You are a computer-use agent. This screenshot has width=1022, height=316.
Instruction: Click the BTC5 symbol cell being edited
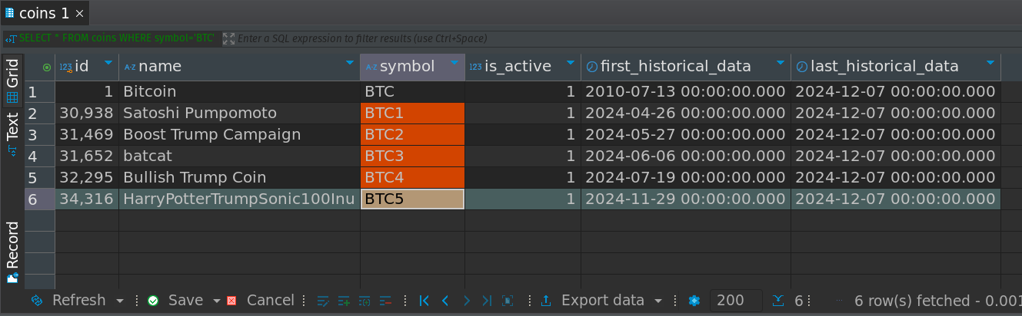[x=412, y=199]
